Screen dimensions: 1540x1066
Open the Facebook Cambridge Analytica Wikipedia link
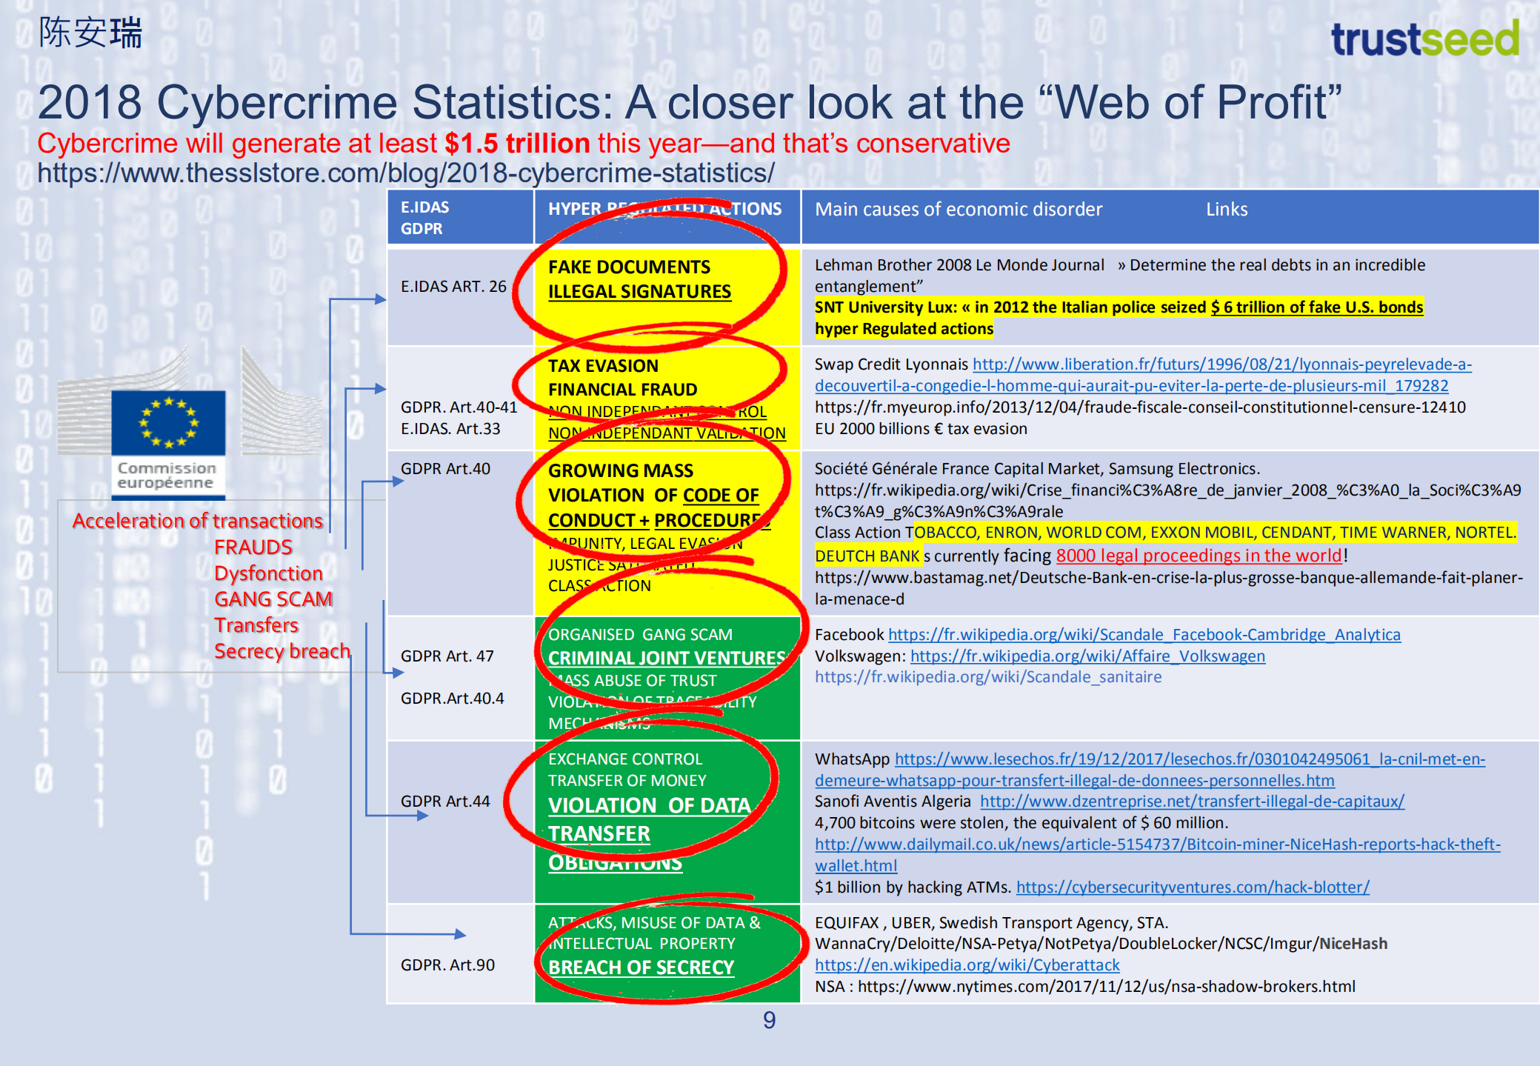pyautogui.click(x=1144, y=635)
